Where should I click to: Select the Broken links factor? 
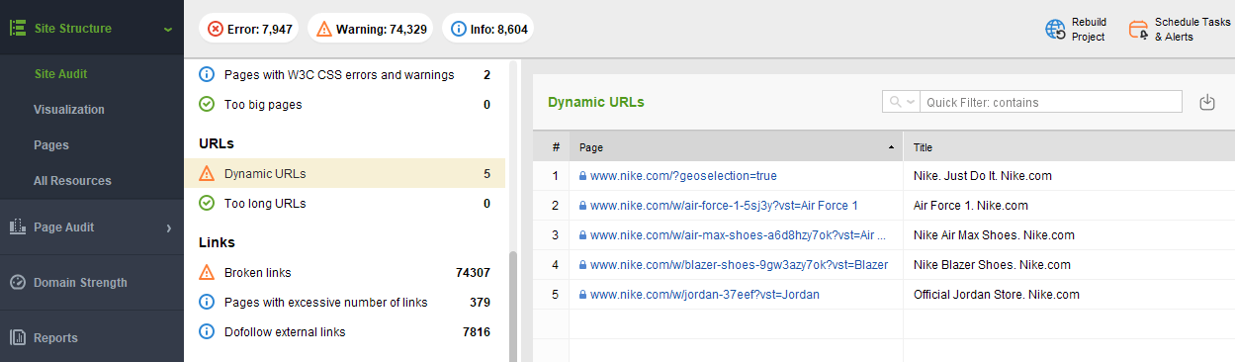click(x=345, y=272)
